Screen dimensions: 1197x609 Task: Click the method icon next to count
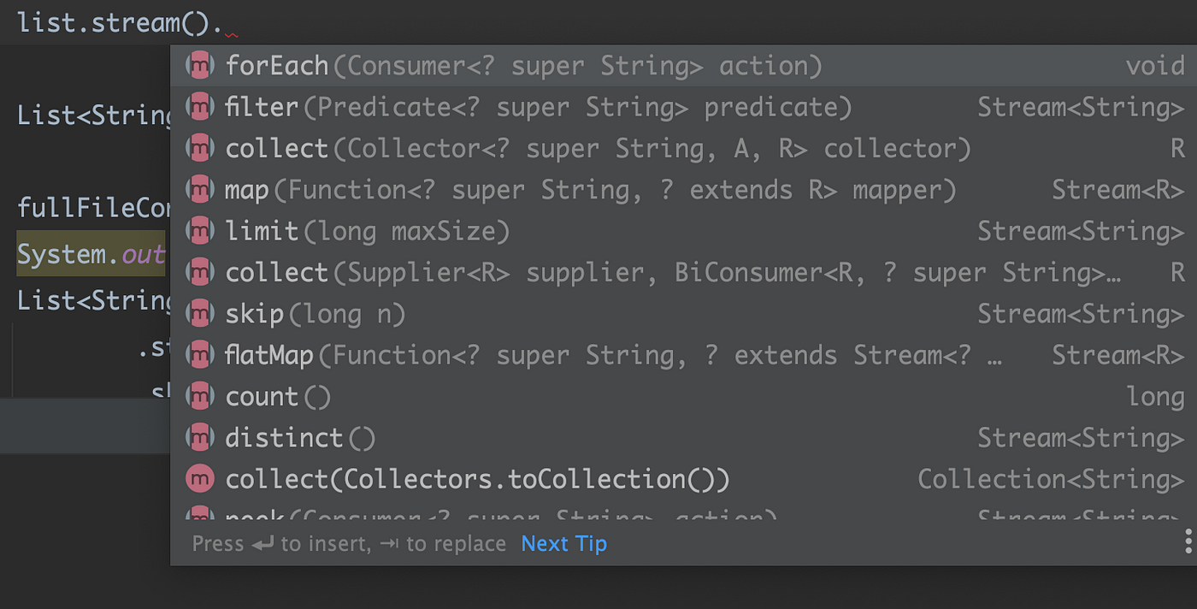[199, 396]
